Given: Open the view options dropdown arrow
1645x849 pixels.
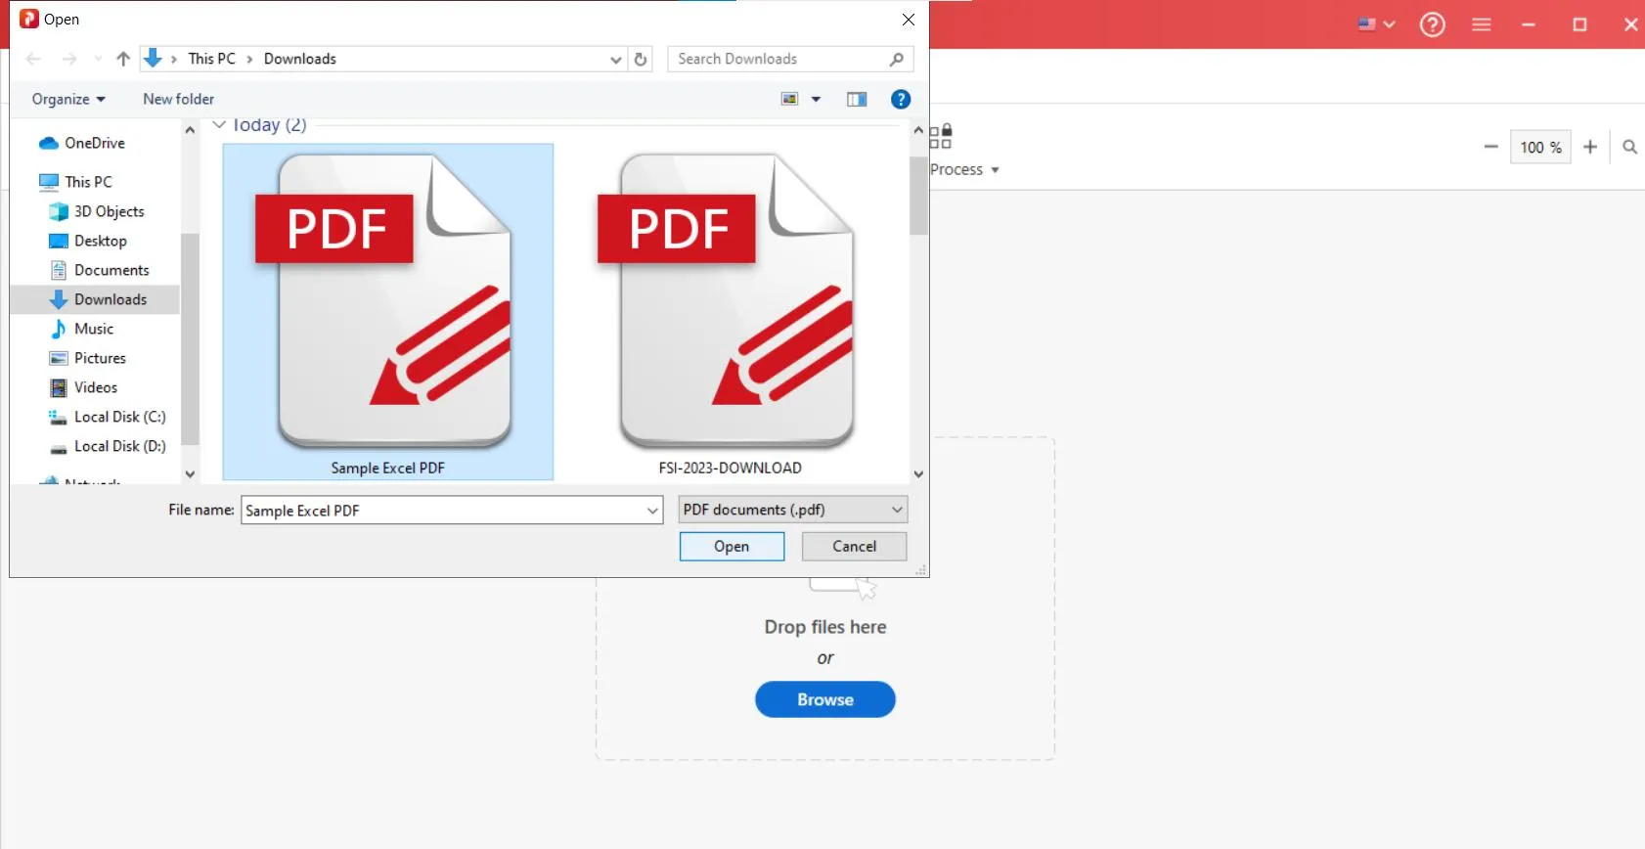Looking at the screenshot, I should (816, 99).
